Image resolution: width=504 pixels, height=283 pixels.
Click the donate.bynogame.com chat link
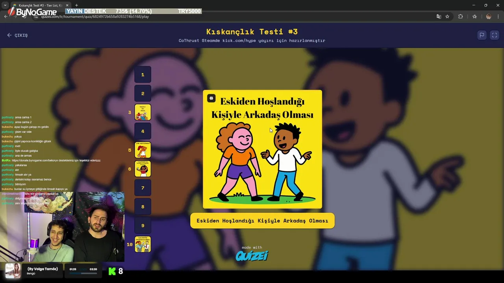click(x=56, y=160)
